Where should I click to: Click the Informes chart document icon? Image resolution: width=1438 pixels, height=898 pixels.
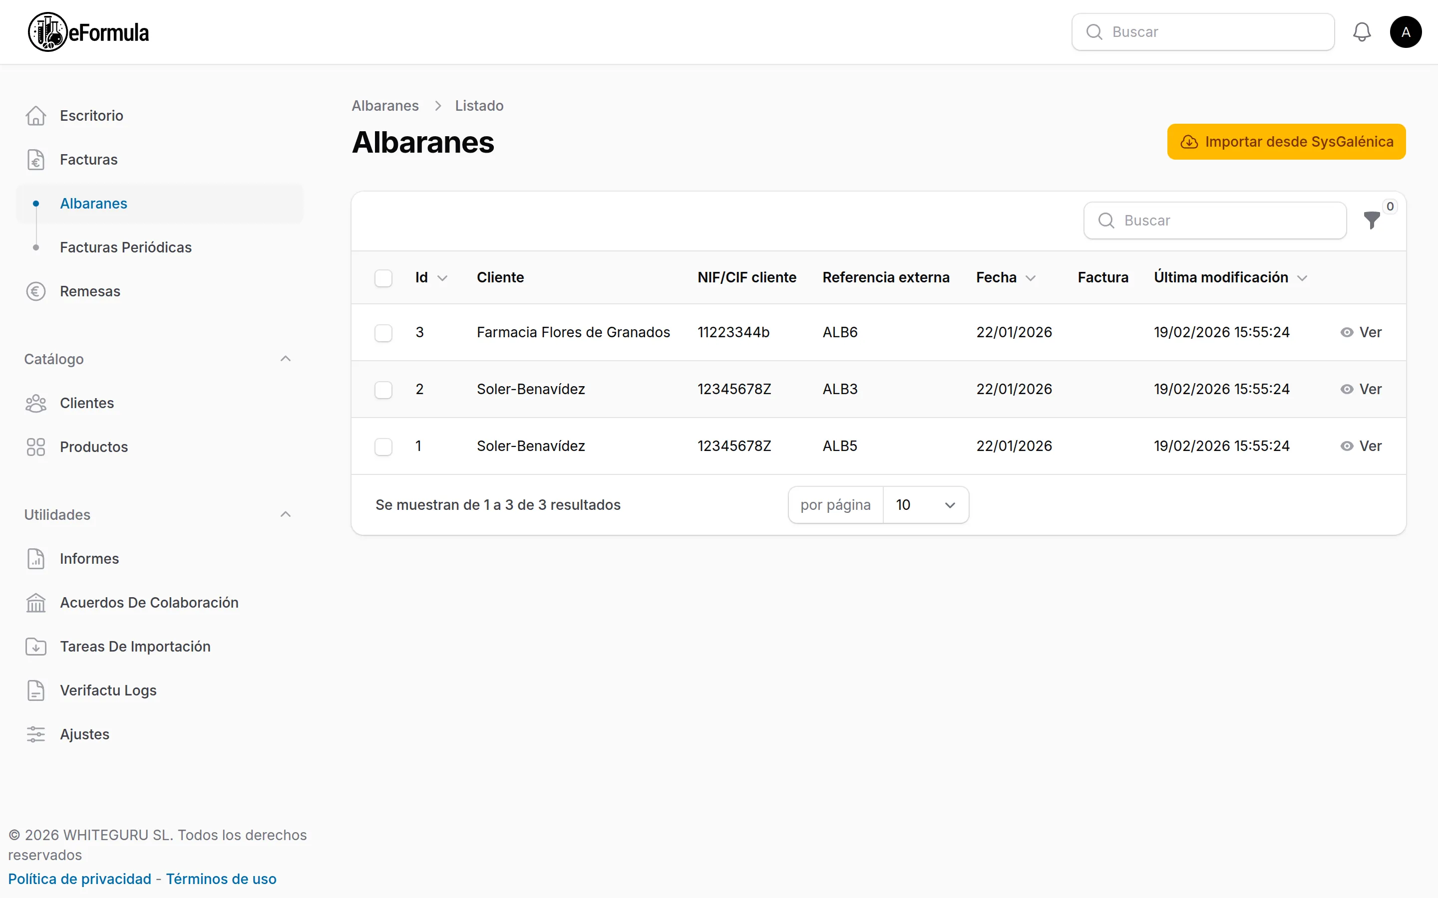click(35, 559)
